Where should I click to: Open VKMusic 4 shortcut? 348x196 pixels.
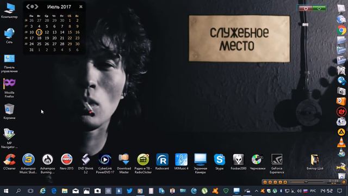[x=181, y=162]
